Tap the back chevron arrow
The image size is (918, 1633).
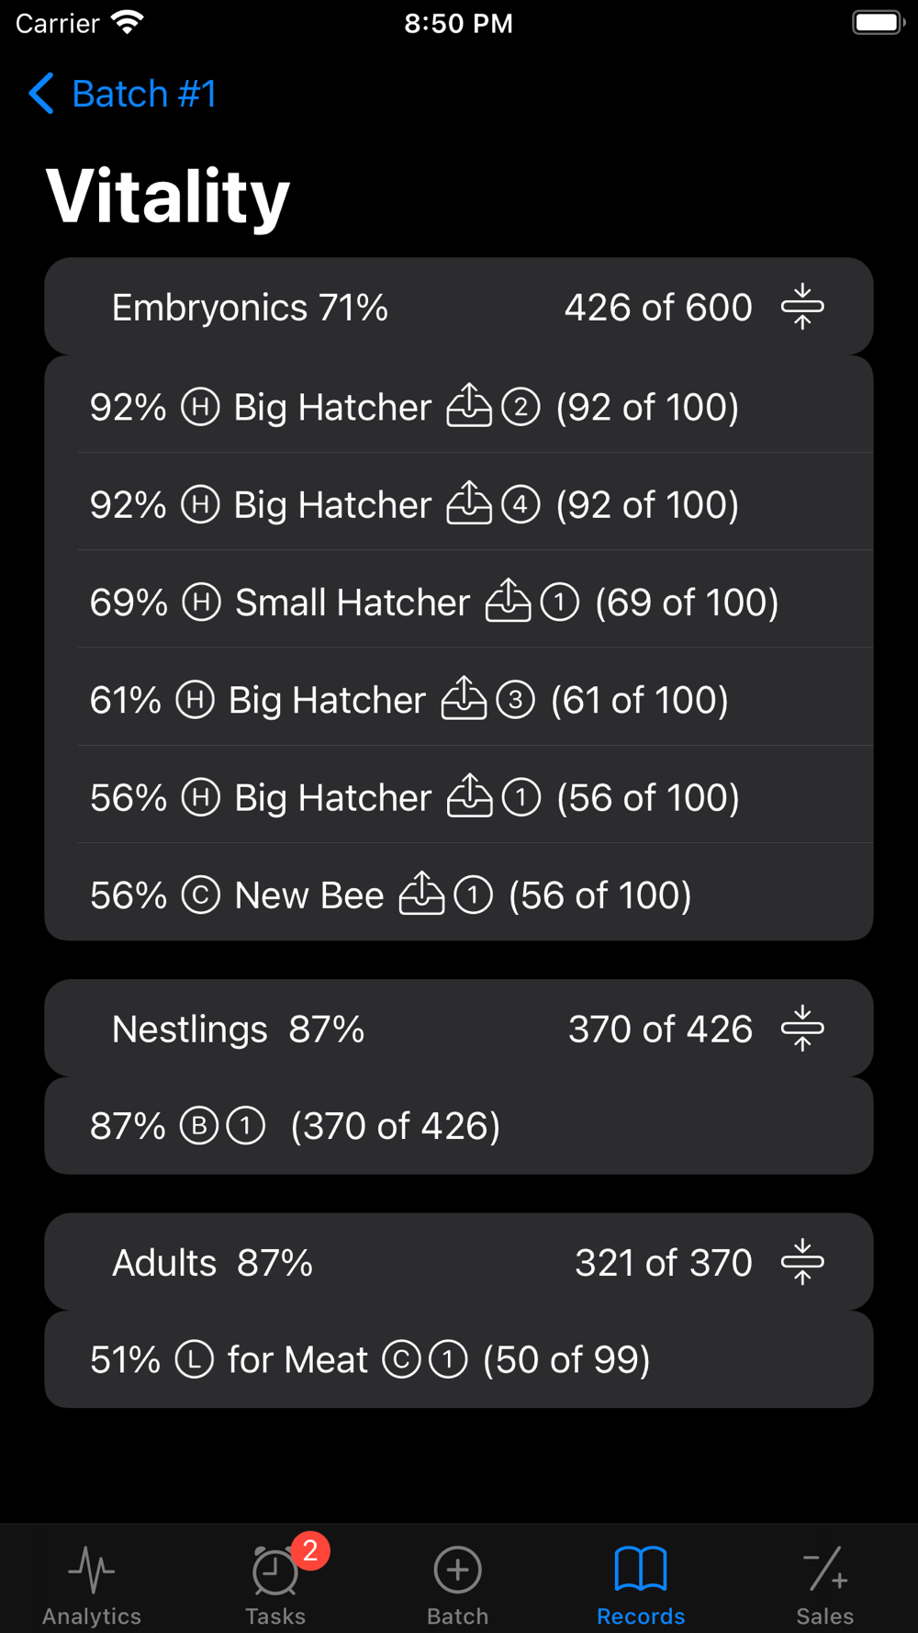click(x=41, y=94)
